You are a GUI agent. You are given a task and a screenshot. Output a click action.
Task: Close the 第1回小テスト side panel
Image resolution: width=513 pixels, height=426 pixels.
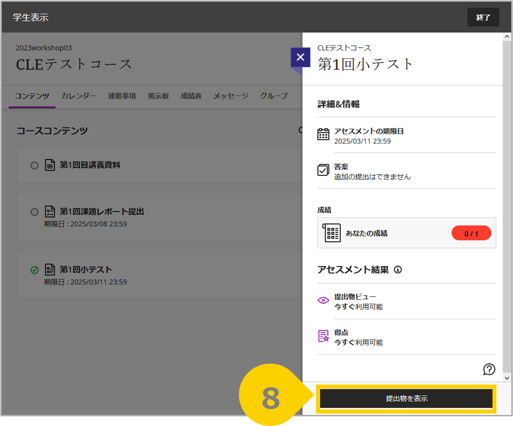pyautogui.click(x=300, y=57)
